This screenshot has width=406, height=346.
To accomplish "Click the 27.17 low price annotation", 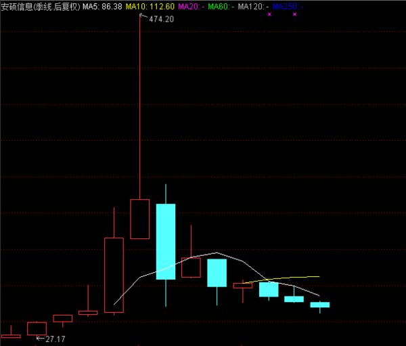I will [x=55, y=339].
